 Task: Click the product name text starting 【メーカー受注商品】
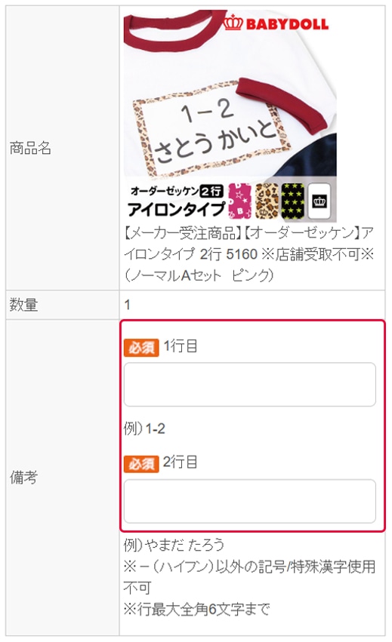tap(249, 254)
